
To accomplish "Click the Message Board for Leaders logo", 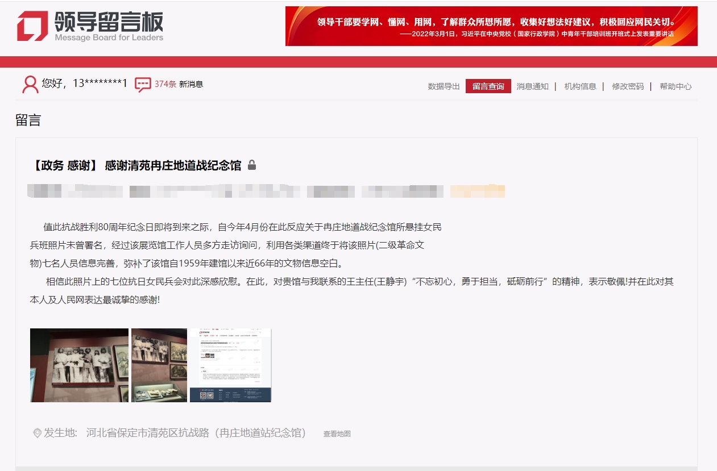I will (90, 26).
